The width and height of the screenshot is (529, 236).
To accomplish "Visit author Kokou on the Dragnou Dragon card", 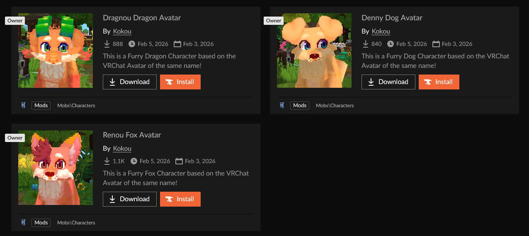I will point(122,31).
